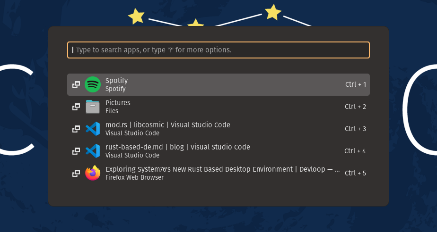Click the Spotify app icon

click(93, 85)
